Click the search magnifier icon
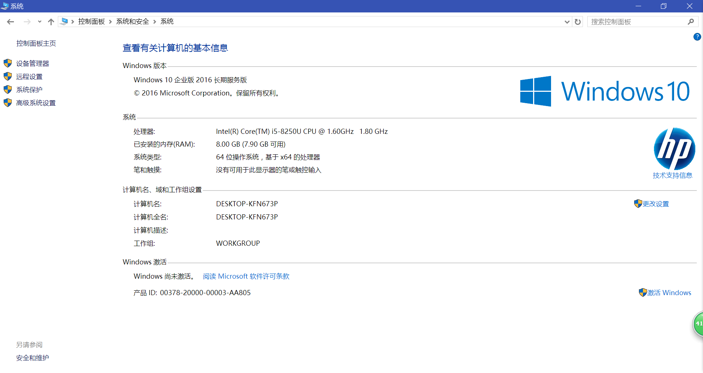The image size is (703, 373). [691, 22]
